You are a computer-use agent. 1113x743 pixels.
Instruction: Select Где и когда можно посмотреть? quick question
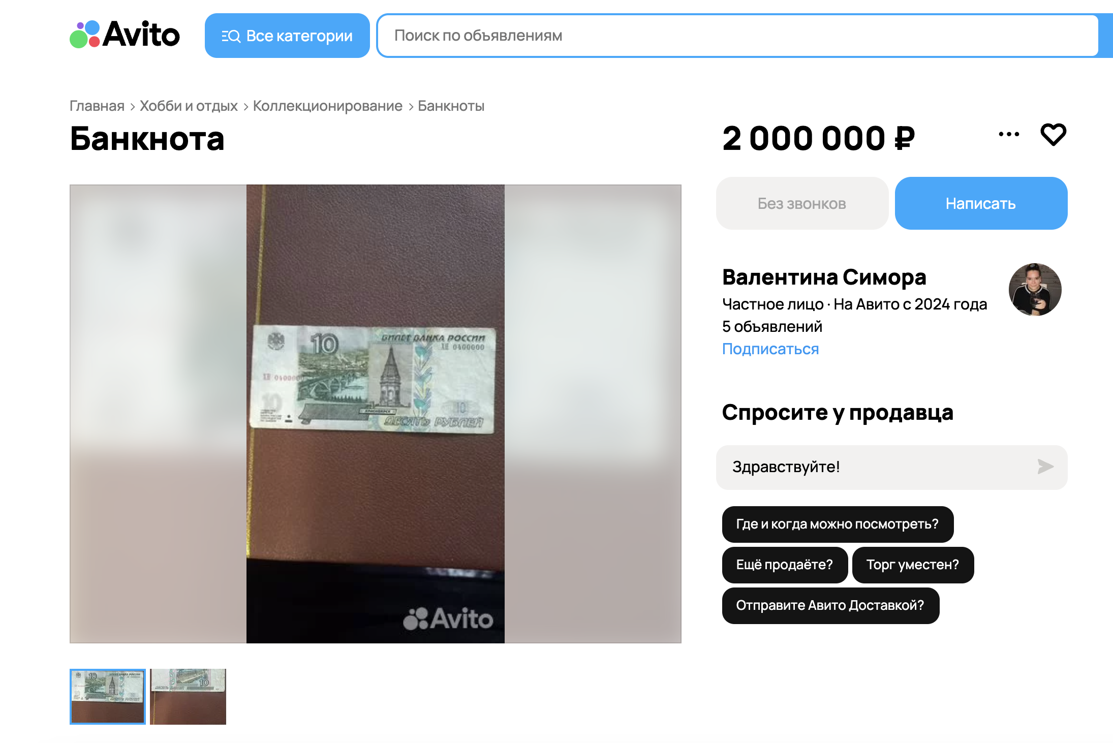[x=838, y=524]
